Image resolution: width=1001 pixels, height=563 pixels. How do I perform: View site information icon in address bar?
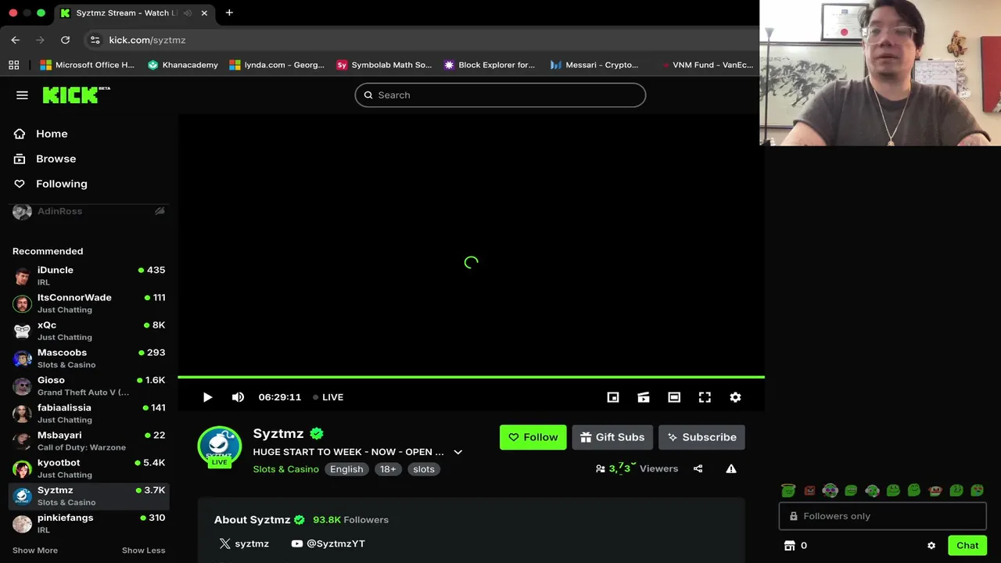click(95, 40)
